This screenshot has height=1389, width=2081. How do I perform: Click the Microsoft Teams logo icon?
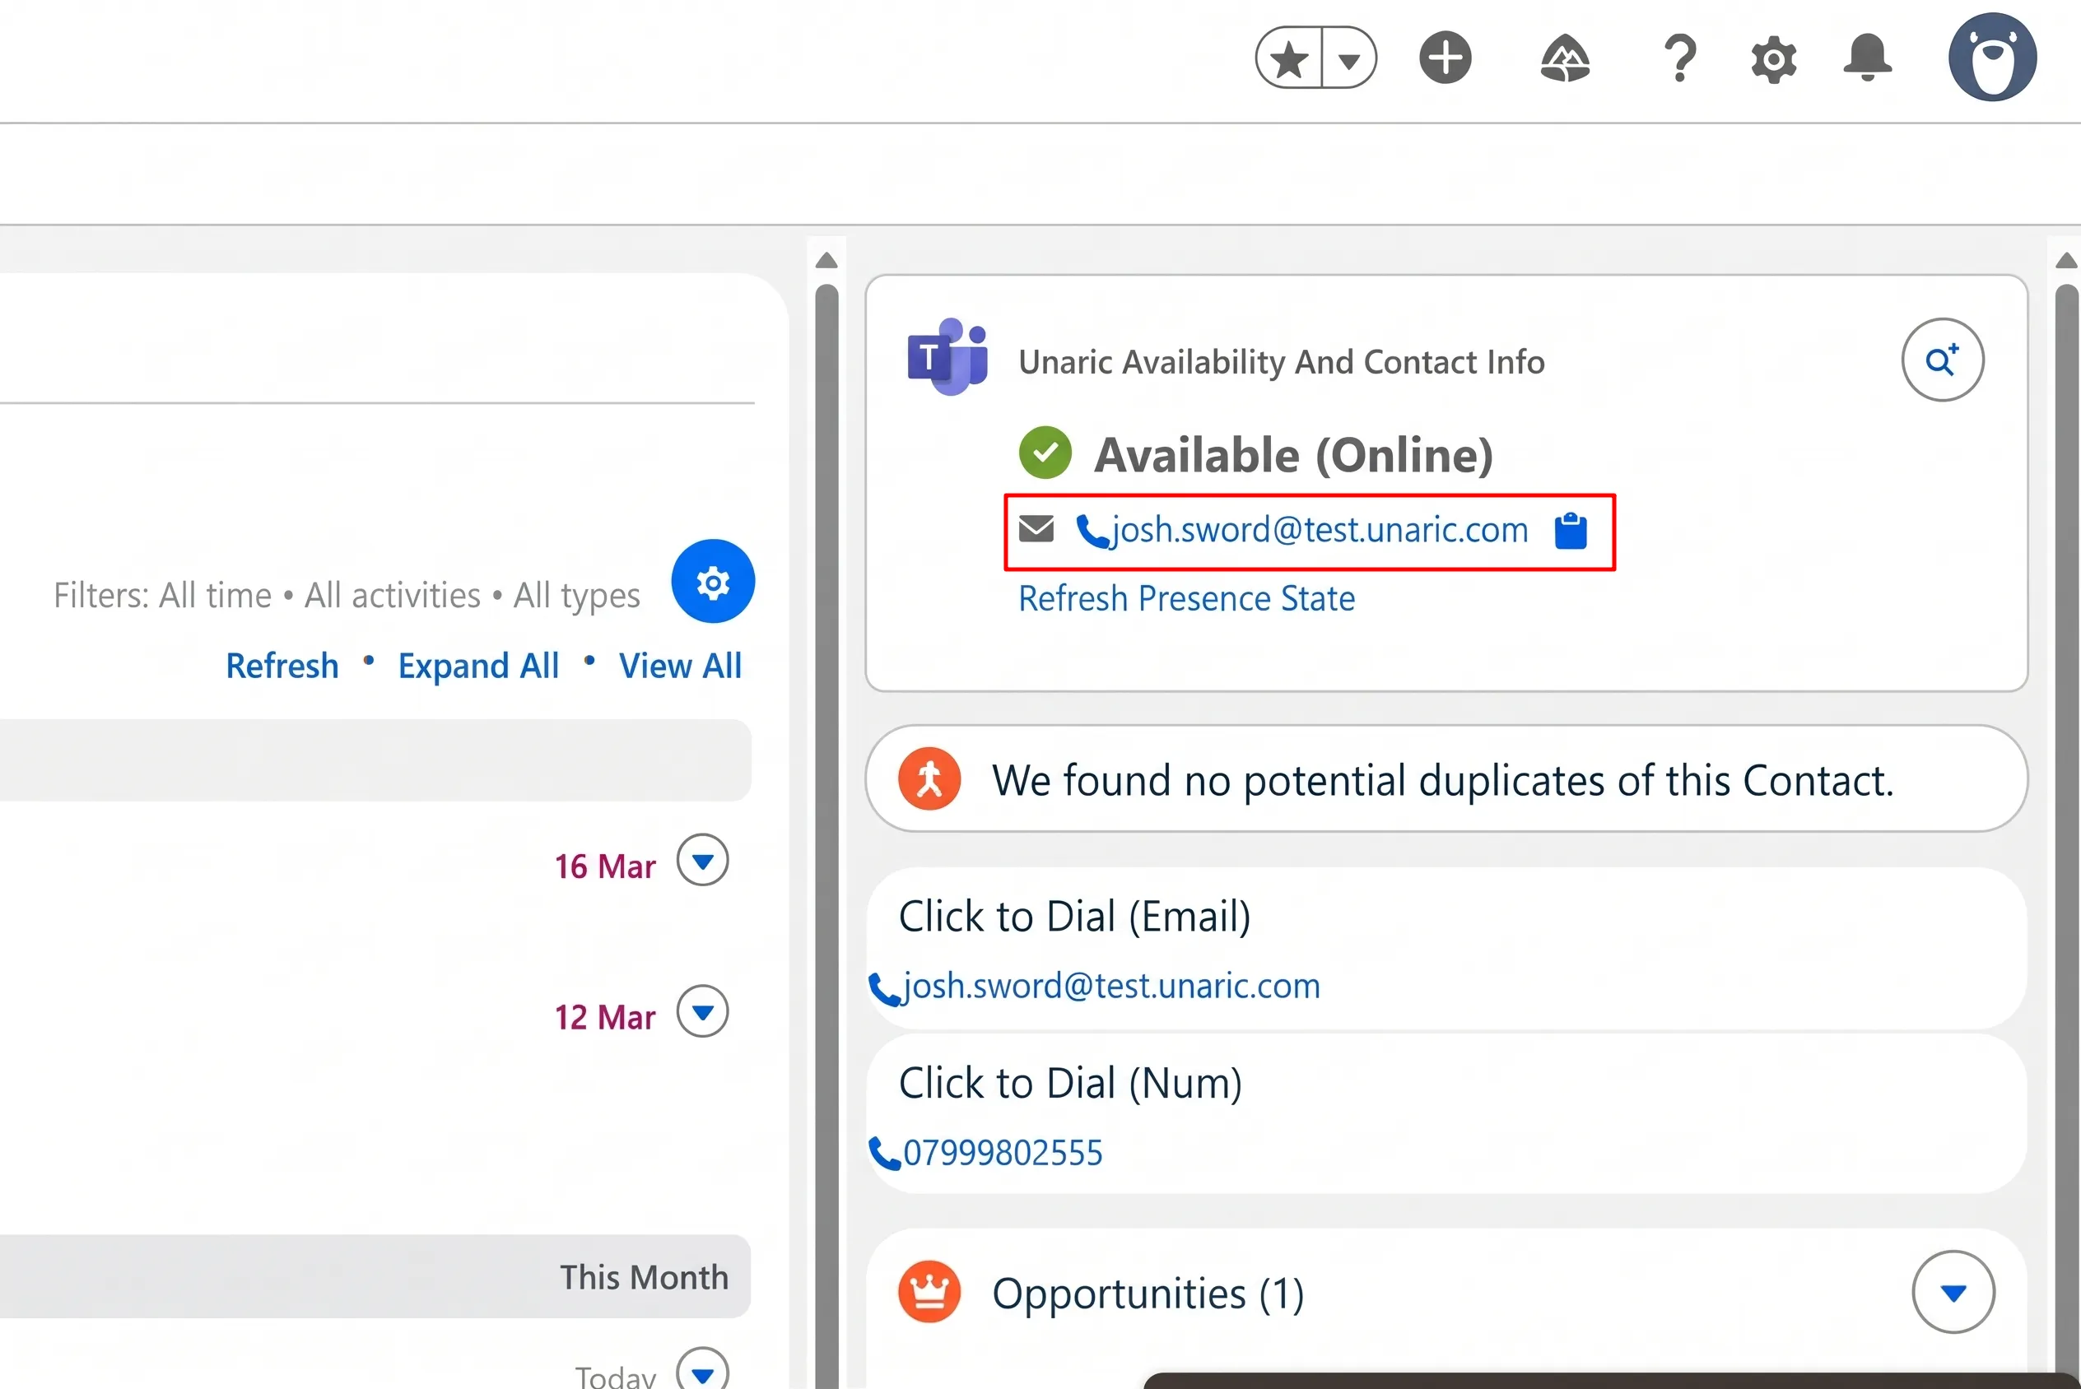(947, 357)
